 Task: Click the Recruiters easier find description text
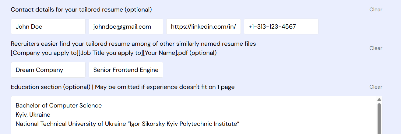pyautogui.click(x=133, y=44)
